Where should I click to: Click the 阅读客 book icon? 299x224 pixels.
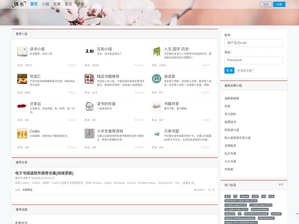coord(157,79)
